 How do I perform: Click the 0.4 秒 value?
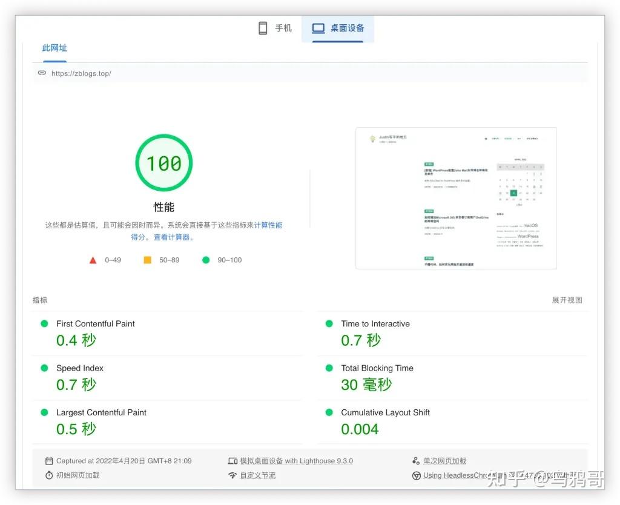[76, 340]
